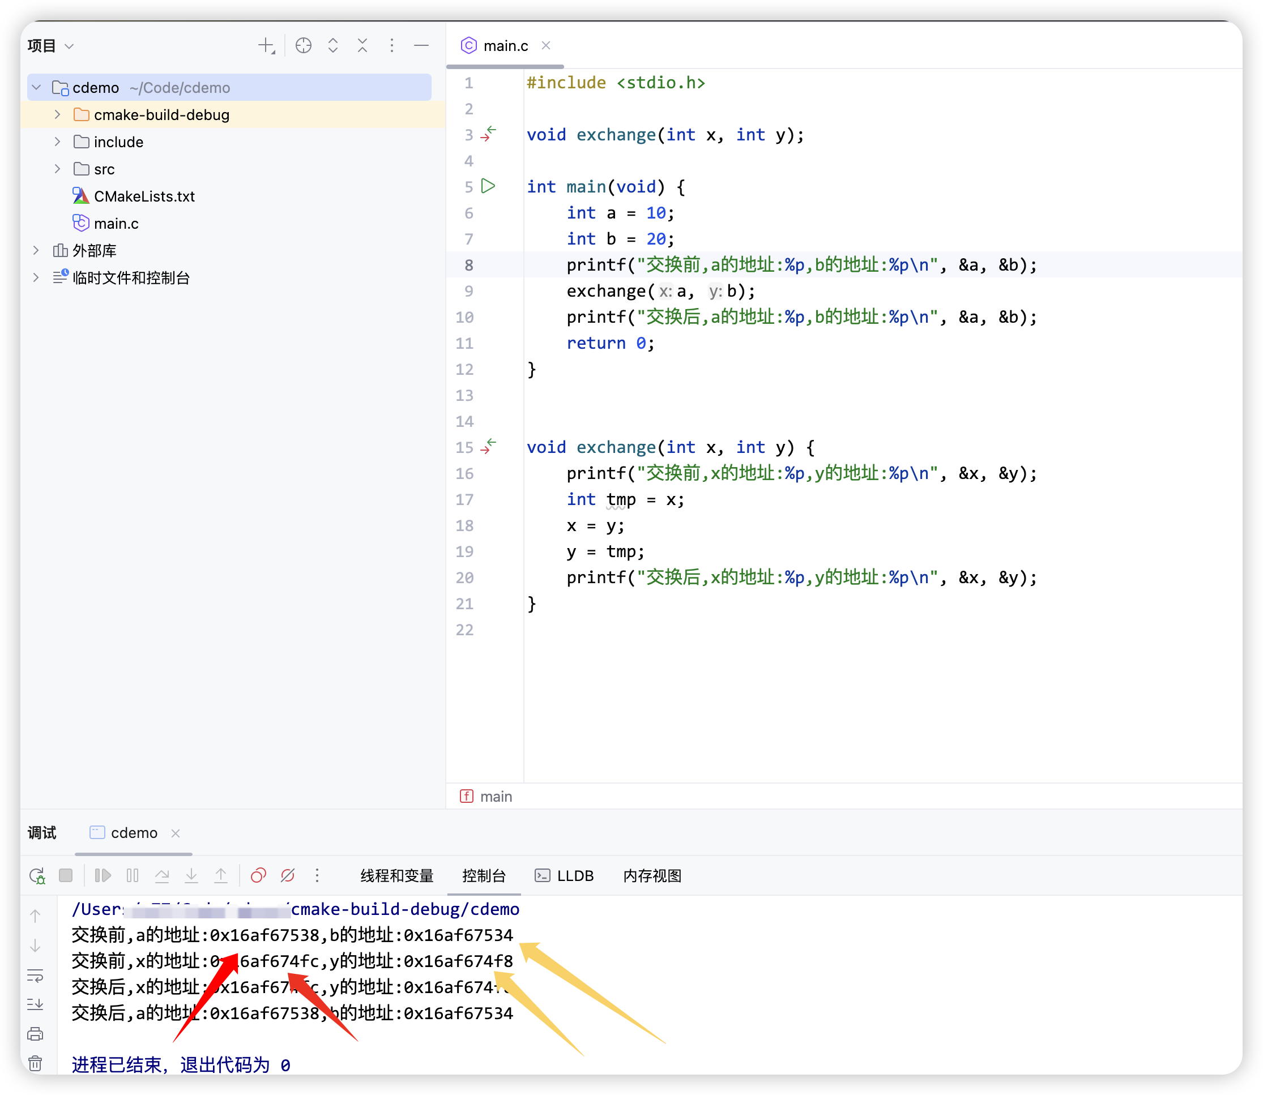Click the Stop debugging square button
Image resolution: width=1263 pixels, height=1095 pixels.
65,876
